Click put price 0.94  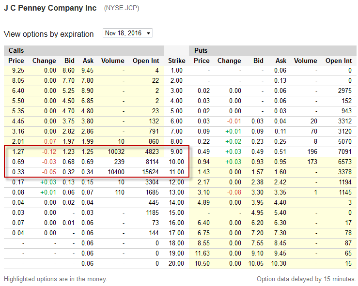(203, 162)
